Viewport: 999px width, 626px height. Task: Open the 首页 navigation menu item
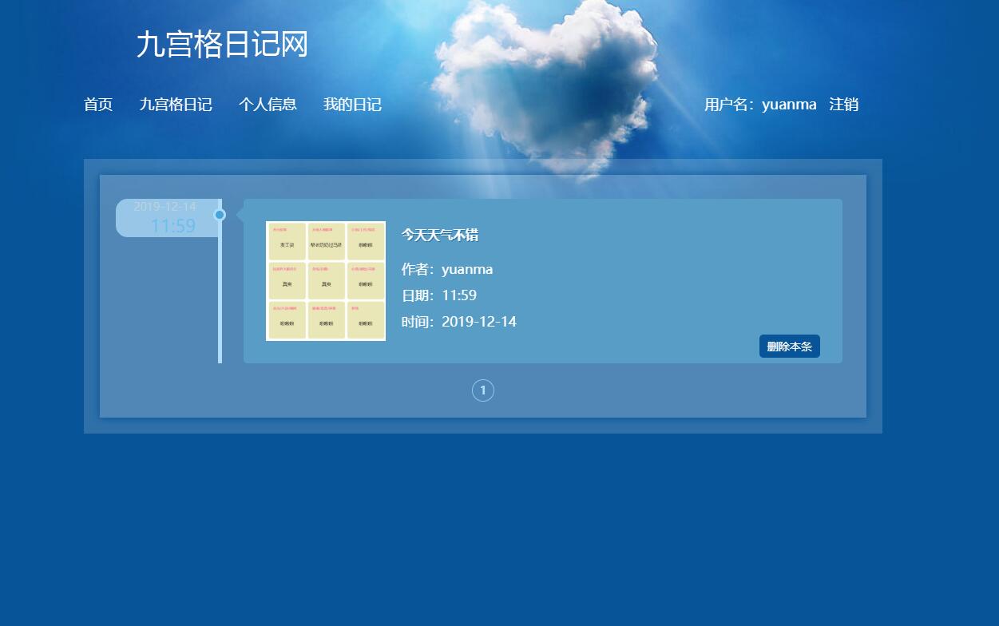[97, 104]
